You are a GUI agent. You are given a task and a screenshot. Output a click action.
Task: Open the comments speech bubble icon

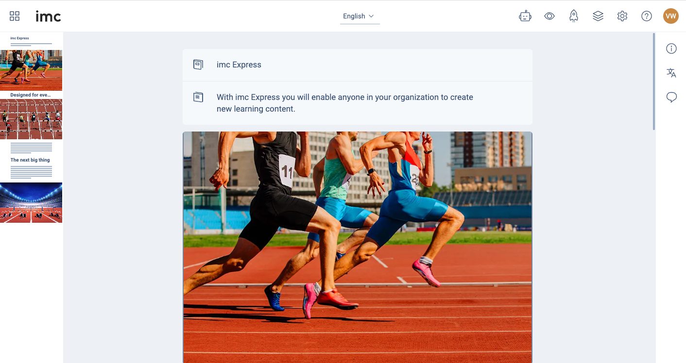pos(671,98)
